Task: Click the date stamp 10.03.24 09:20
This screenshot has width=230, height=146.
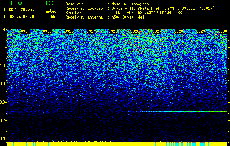Action: point(19,17)
